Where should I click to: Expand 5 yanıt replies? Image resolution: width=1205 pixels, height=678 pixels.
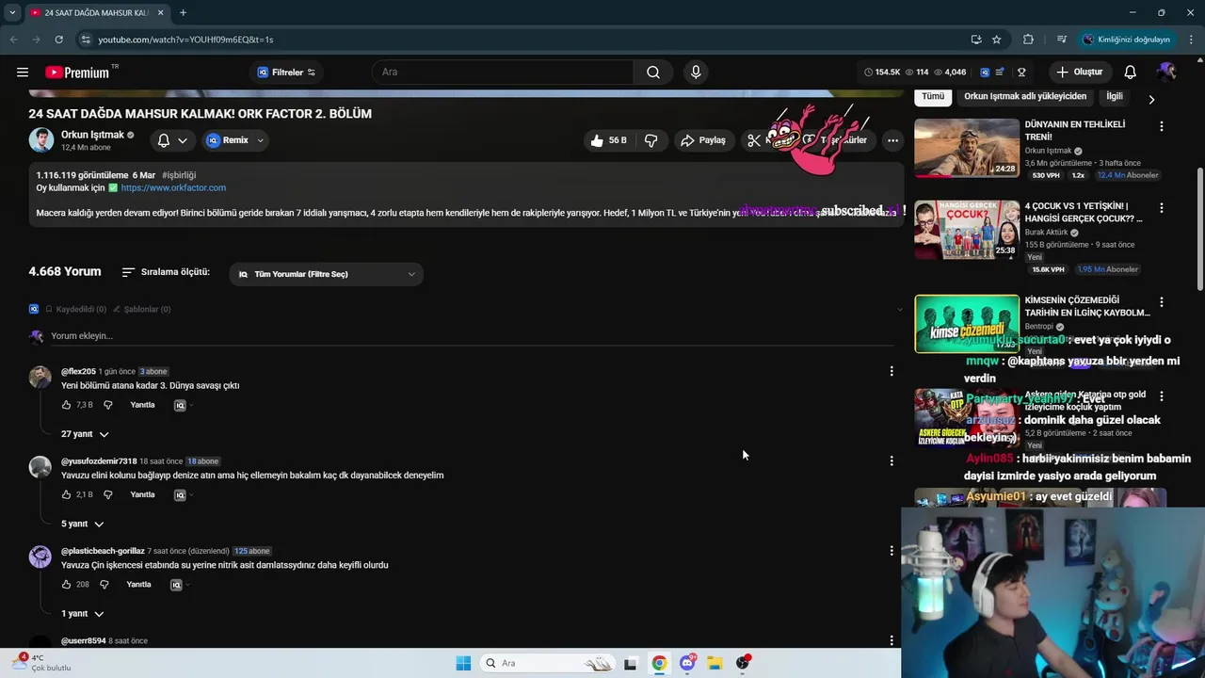82,524
